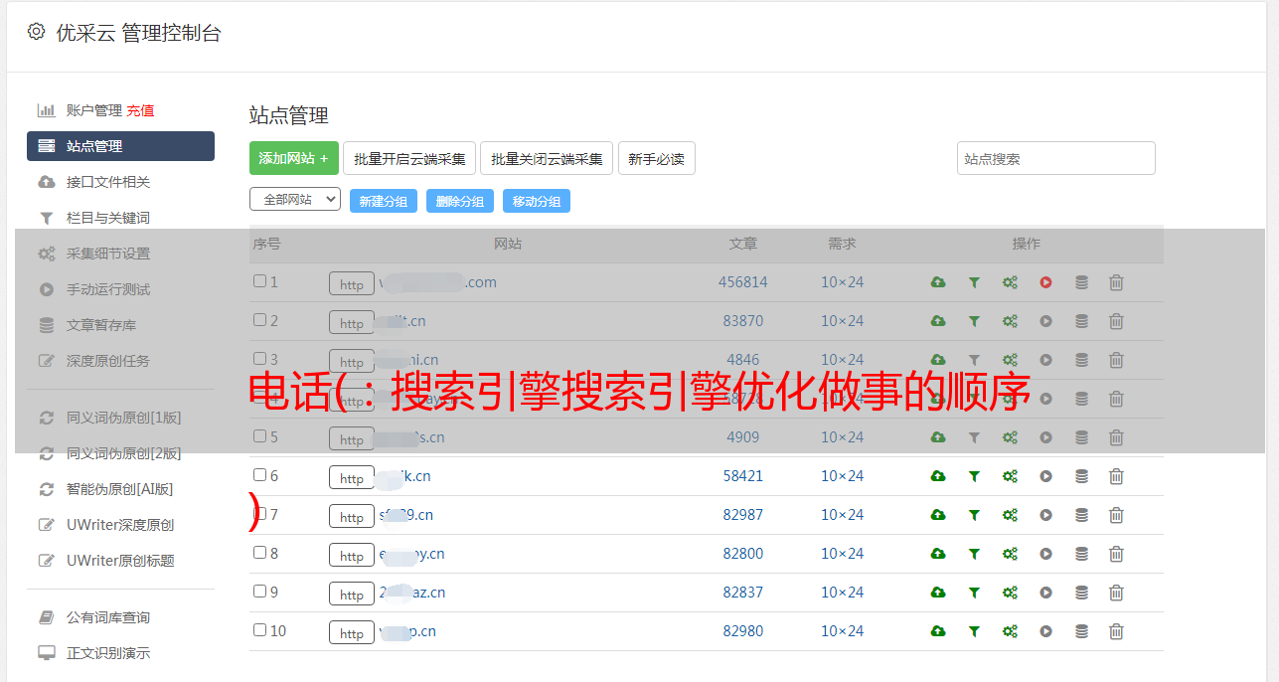Open 正文识别演示 in the sidebar
The image size is (1279, 682).
pos(107,653)
